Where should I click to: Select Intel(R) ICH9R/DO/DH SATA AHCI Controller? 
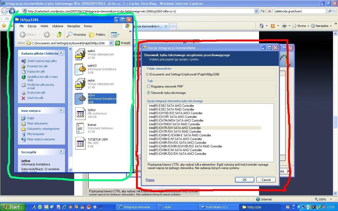click(x=177, y=154)
